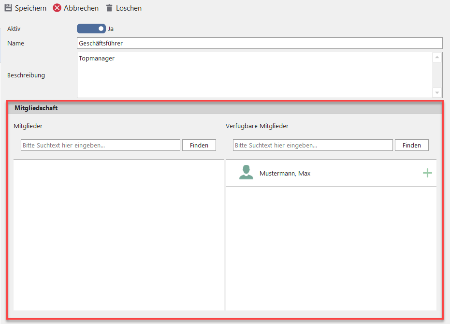Click the Löschen text label
Screen dimensions: 450x324
tap(129, 8)
